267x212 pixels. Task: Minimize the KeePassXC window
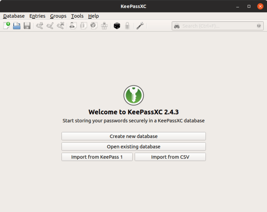pyautogui.click(x=238, y=6)
